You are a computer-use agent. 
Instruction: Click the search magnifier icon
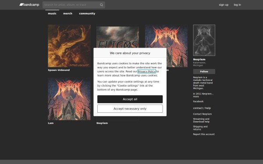coord(101,5)
